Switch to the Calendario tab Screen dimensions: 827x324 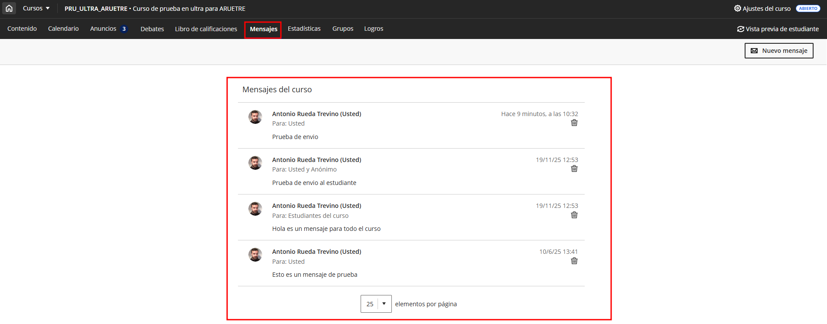(63, 29)
